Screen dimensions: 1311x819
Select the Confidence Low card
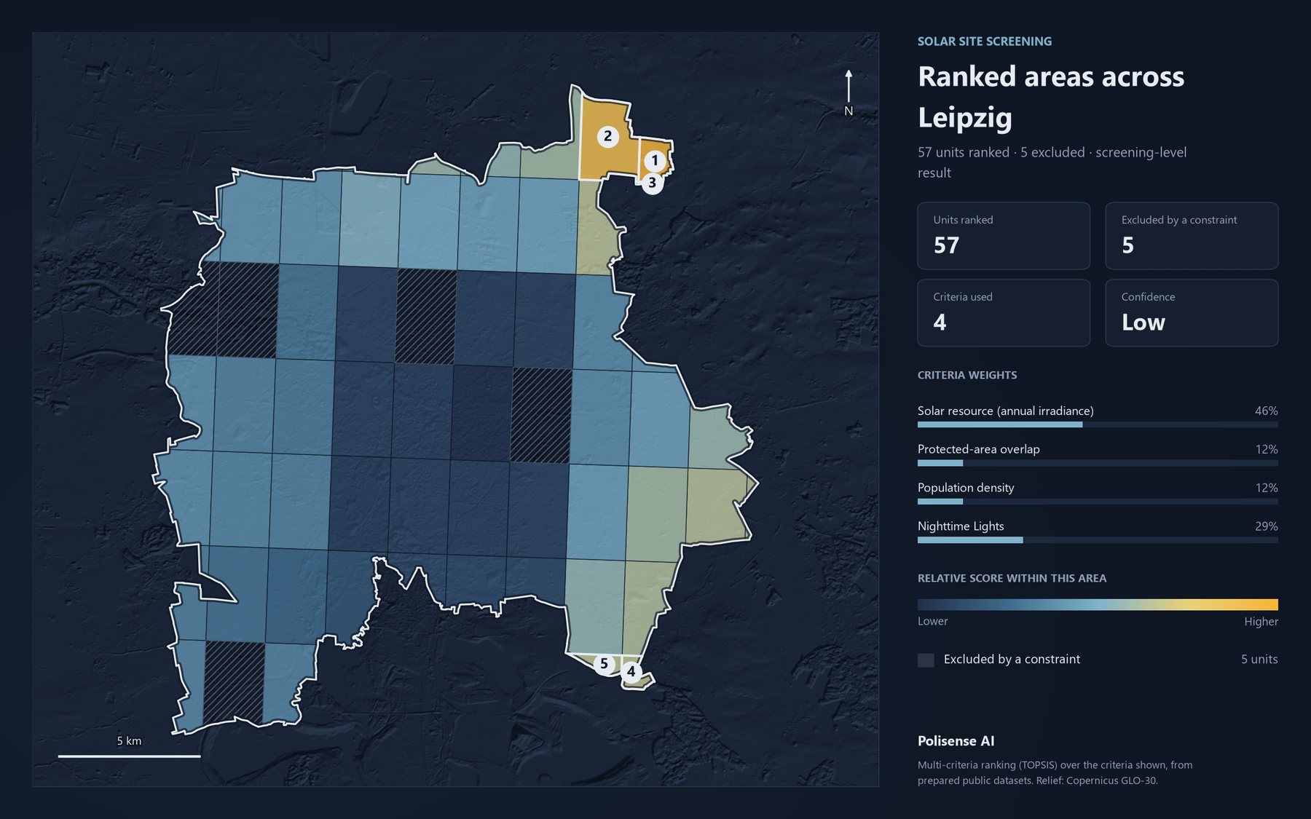[1192, 313]
